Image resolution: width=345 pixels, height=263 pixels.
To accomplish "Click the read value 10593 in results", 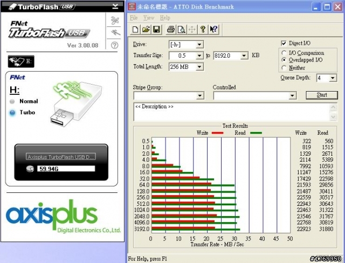I will (326, 166).
